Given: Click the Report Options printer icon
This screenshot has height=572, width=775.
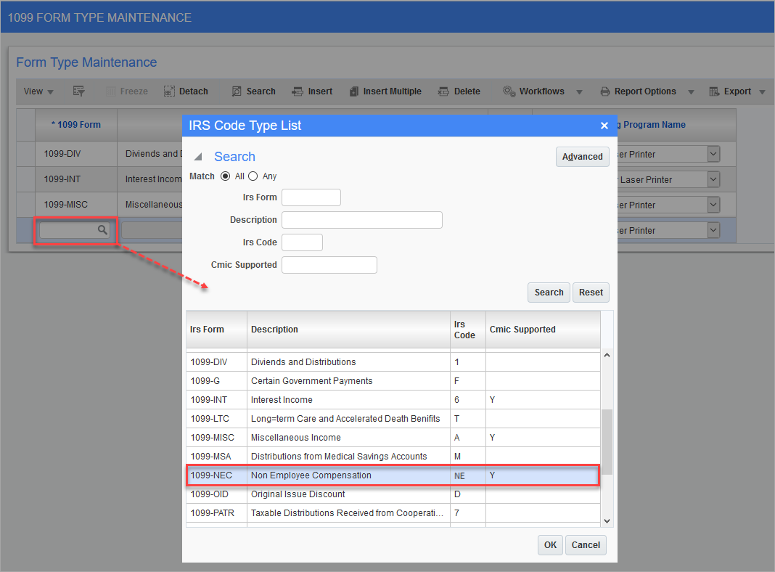Looking at the screenshot, I should coord(605,91).
